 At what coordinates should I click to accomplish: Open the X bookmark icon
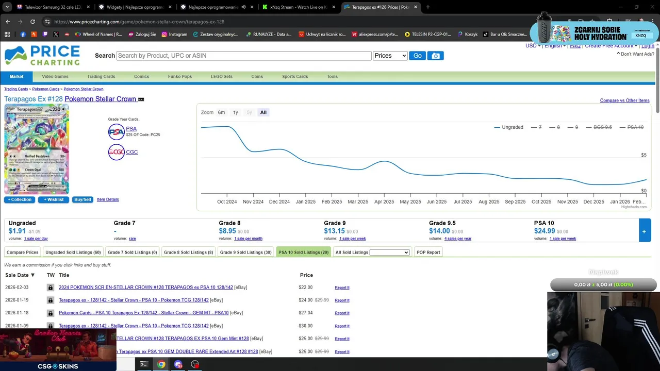[56, 35]
